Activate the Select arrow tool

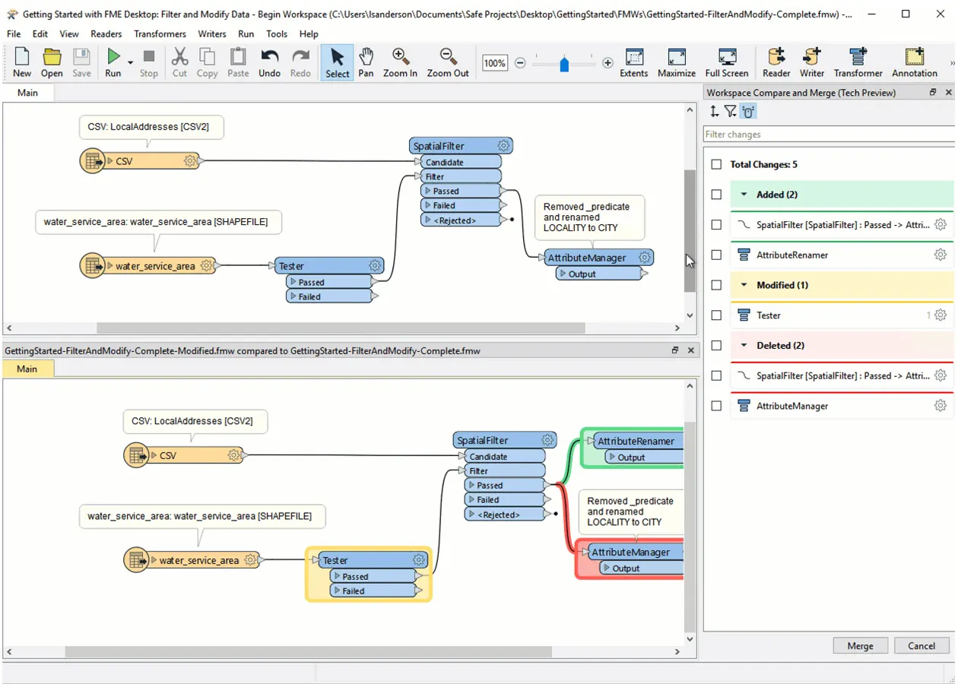[338, 57]
